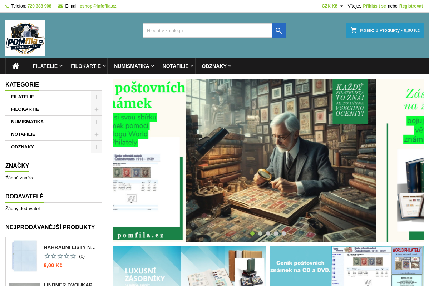
Task: Select first slider pagination dot
Action: pyautogui.click(x=252, y=233)
